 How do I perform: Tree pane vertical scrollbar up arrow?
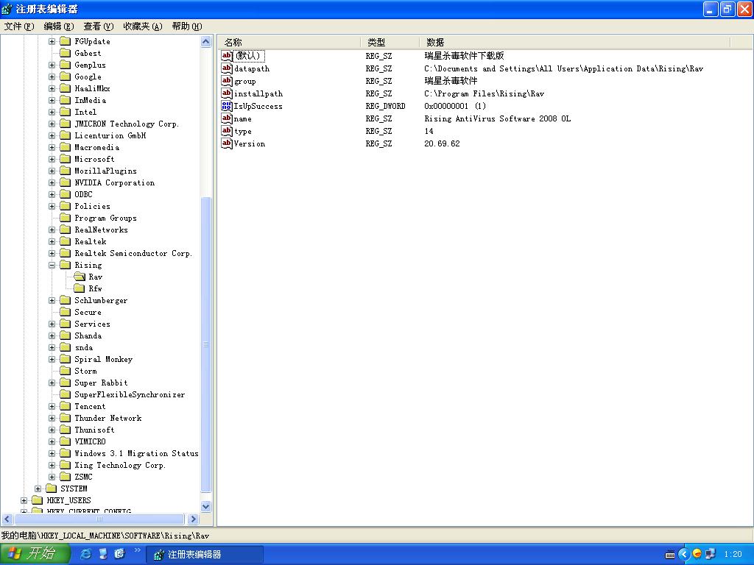pyautogui.click(x=206, y=42)
